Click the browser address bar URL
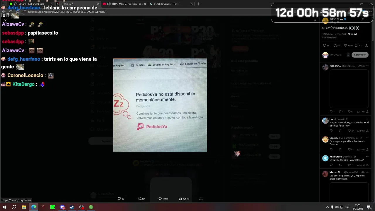The width and height of the screenshot is (375, 211). pyautogui.click(x=67, y=12)
